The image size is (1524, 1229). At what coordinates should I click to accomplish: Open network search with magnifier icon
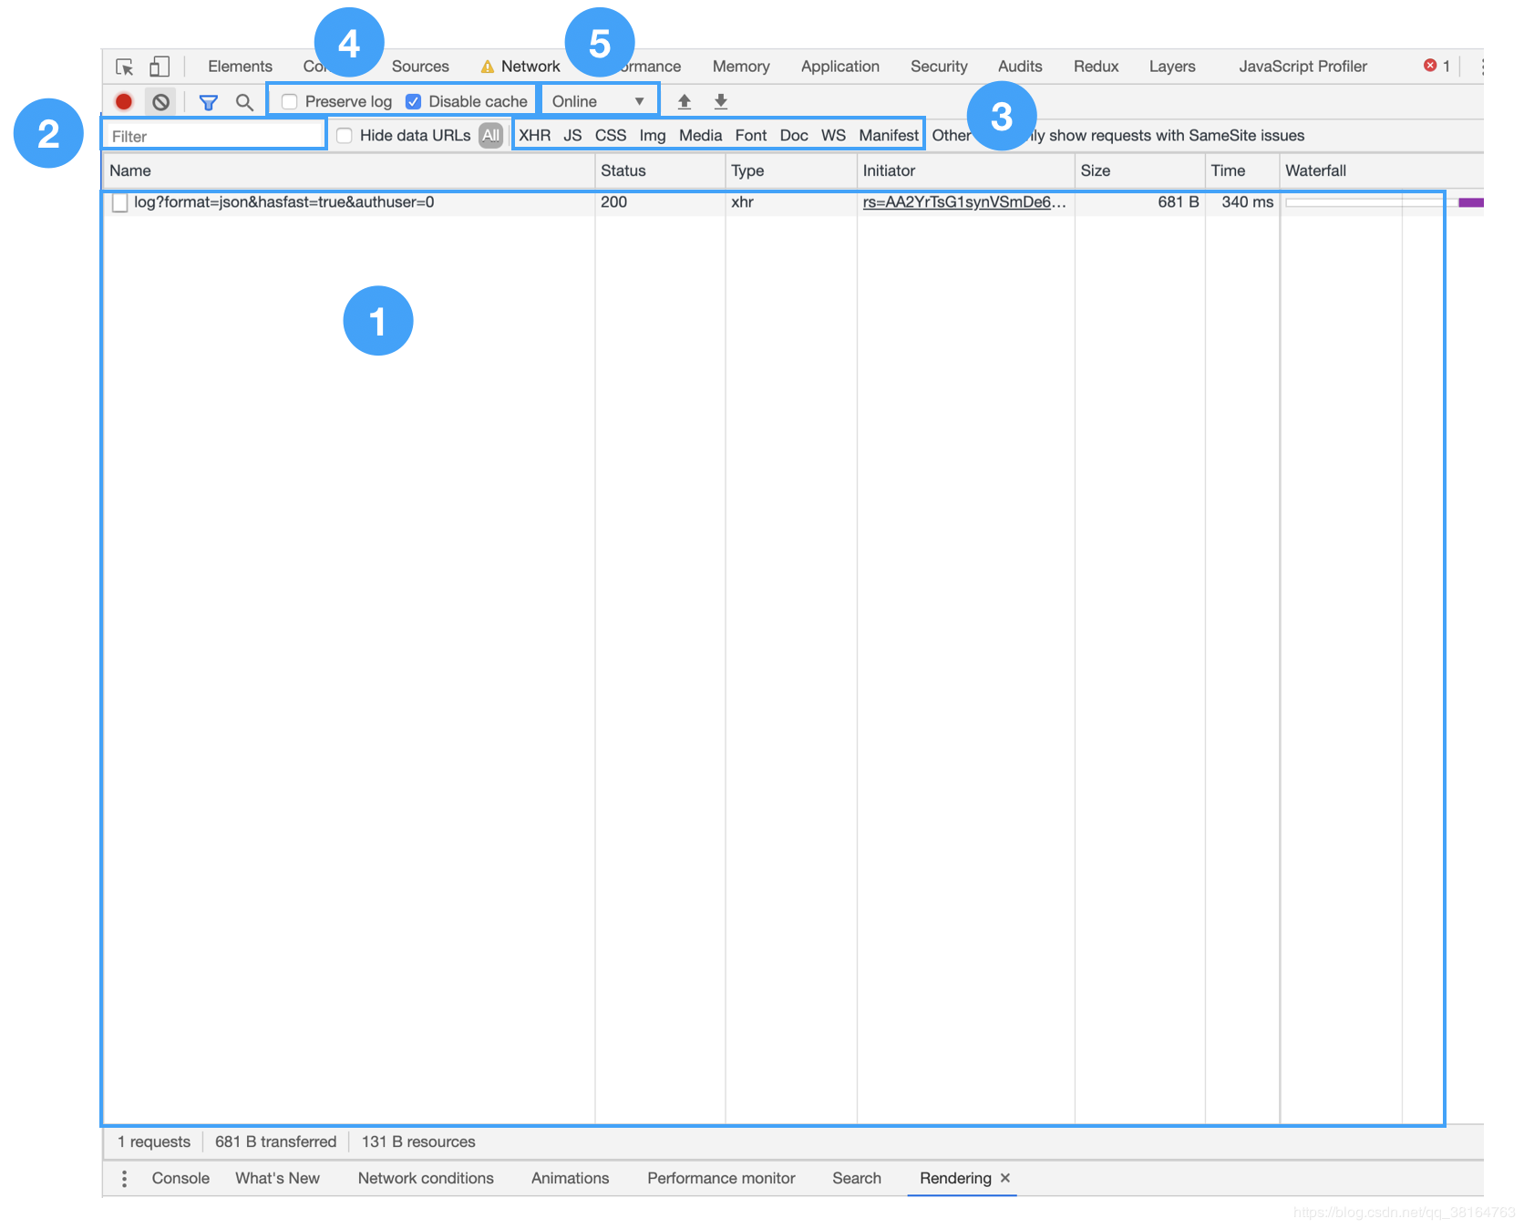[244, 102]
